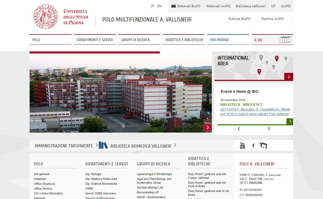This screenshot has width=323, height=199.
Task: Open Algal and Plant Biology group link
Action: (154, 181)
